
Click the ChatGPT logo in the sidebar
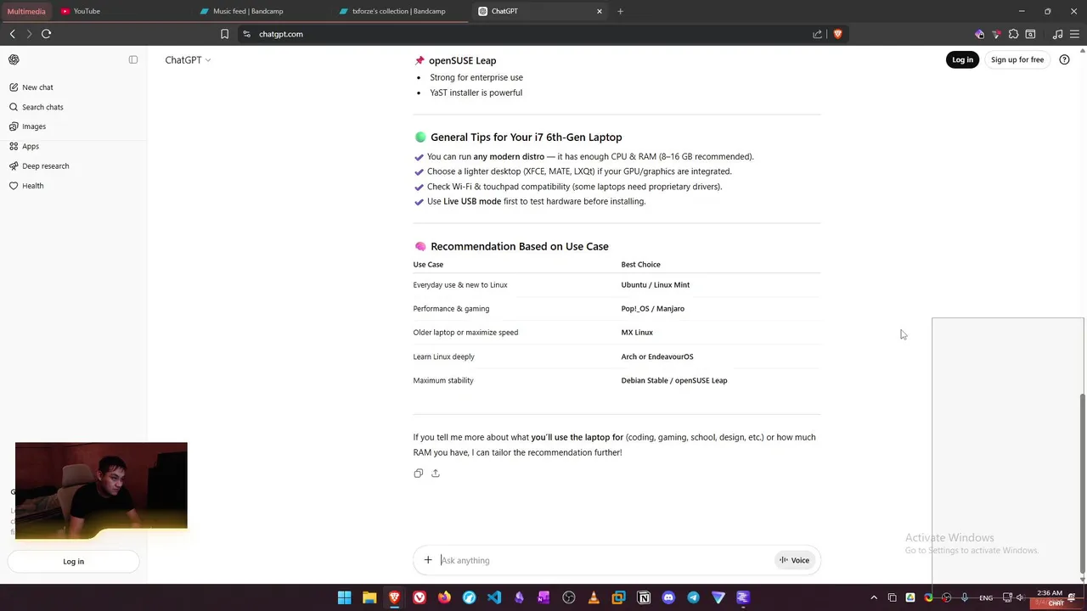click(14, 59)
